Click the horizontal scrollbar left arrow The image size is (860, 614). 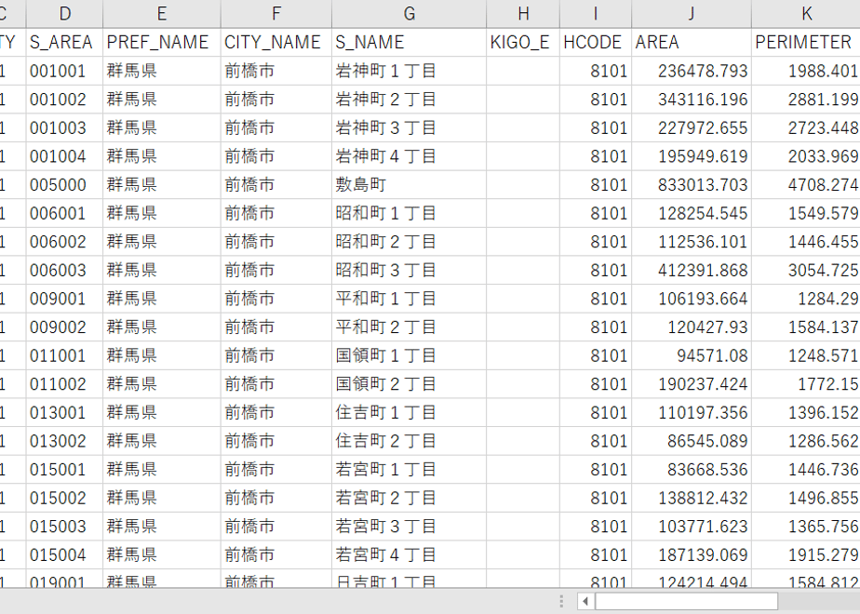[585, 601]
